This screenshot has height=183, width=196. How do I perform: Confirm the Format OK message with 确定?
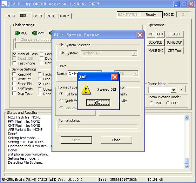click(x=98, y=102)
